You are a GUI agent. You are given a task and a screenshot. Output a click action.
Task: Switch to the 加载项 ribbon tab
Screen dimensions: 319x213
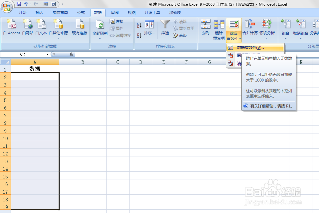pyautogui.click(x=175, y=13)
